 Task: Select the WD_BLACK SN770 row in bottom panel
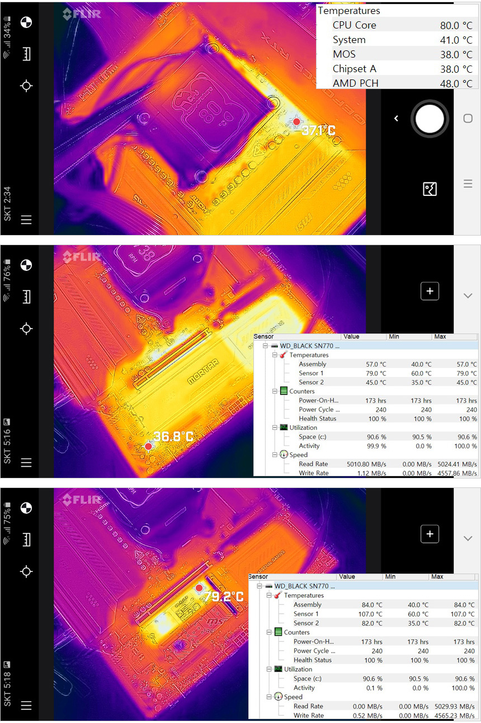coord(302,586)
